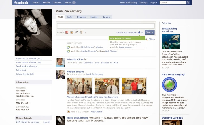Image resolution: width=204 pixels, height=125 pixels.
Task: Click into the header Search field
Action: (173, 3)
